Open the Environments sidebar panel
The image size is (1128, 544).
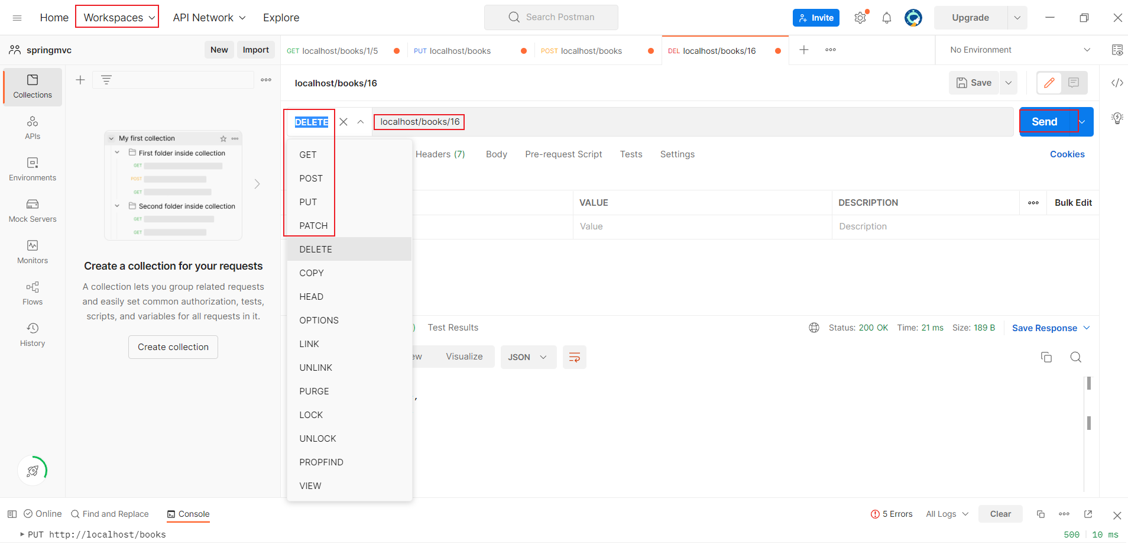pyautogui.click(x=33, y=170)
